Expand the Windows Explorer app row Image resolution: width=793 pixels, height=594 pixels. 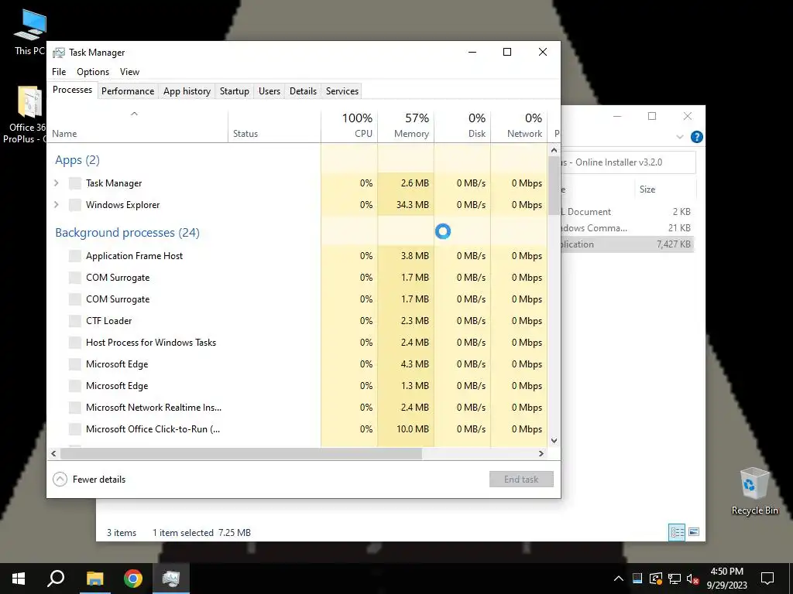[57, 205]
